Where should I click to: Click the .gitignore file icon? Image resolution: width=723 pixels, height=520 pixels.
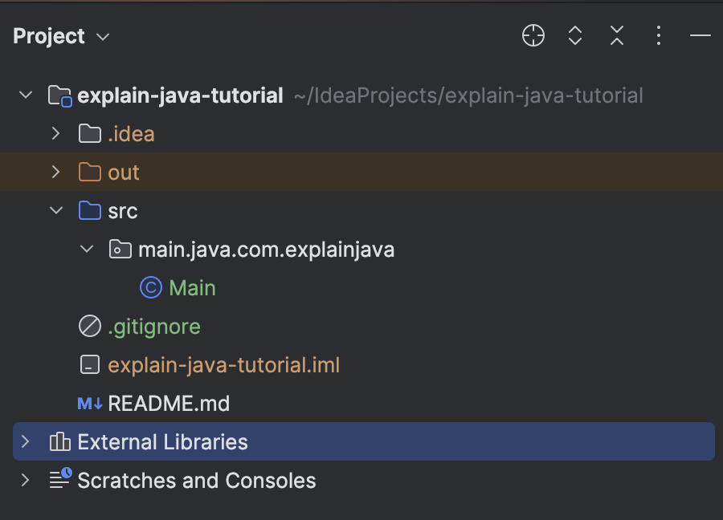[x=89, y=327]
